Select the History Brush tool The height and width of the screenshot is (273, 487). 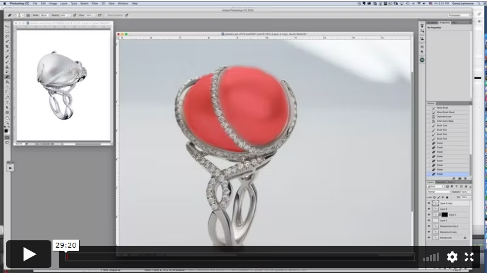pos(7,72)
